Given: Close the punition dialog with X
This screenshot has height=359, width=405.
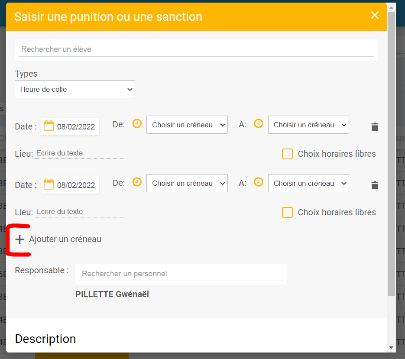Looking at the screenshot, I should (375, 16).
